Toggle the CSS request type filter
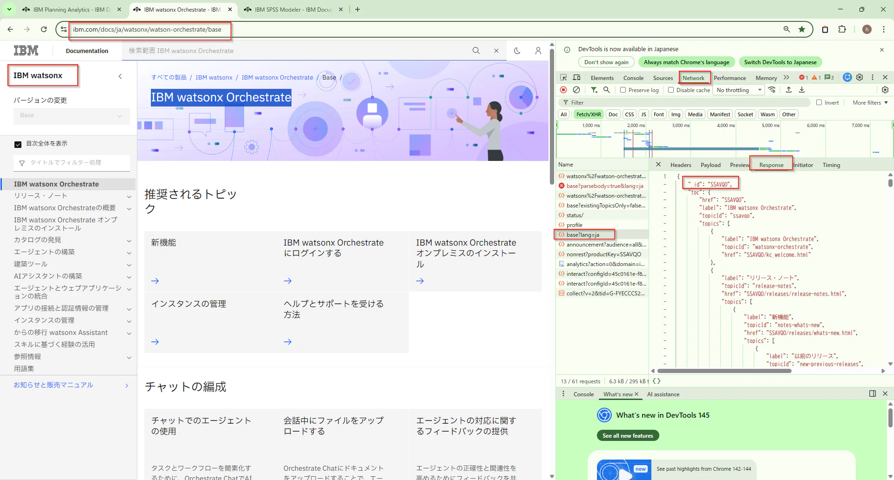Viewport: 894px width, 480px height. click(630, 114)
